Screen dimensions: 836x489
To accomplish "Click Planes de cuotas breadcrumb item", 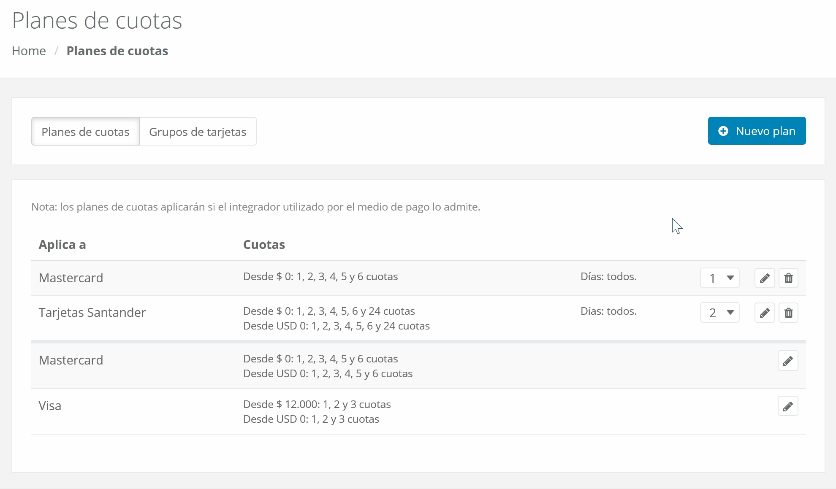I will 117,51.
